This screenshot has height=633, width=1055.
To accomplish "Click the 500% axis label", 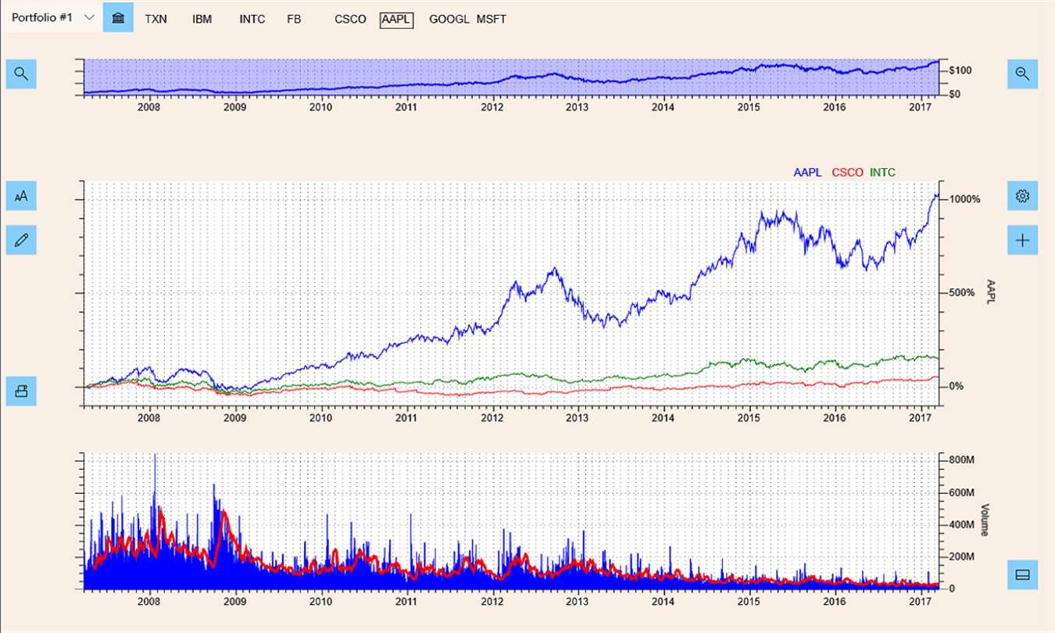I will tap(964, 293).
